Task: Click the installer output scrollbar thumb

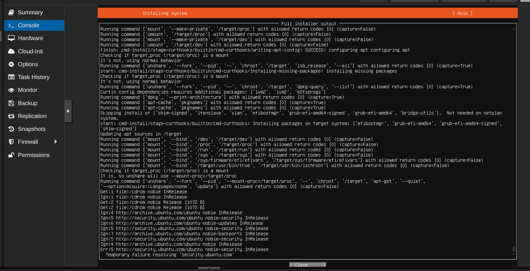Action: coord(514,249)
